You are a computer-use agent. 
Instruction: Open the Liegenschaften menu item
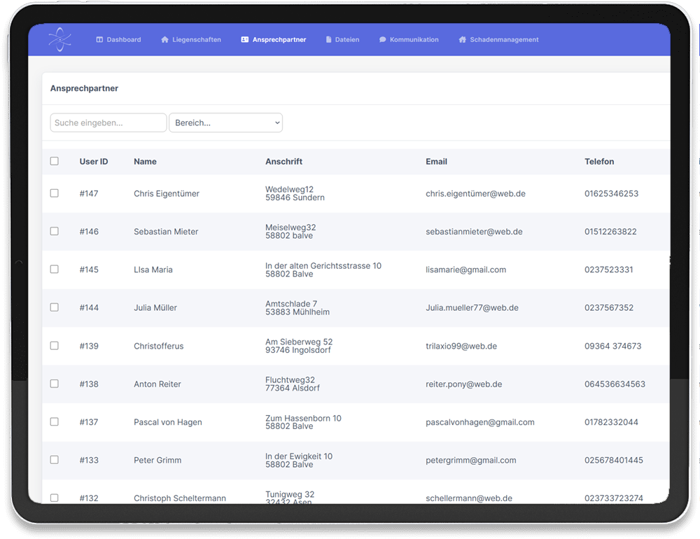pyautogui.click(x=196, y=40)
